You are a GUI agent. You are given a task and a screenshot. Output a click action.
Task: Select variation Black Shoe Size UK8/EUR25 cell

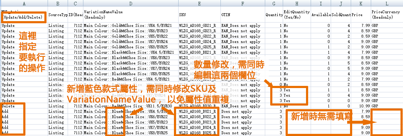pos(131,74)
